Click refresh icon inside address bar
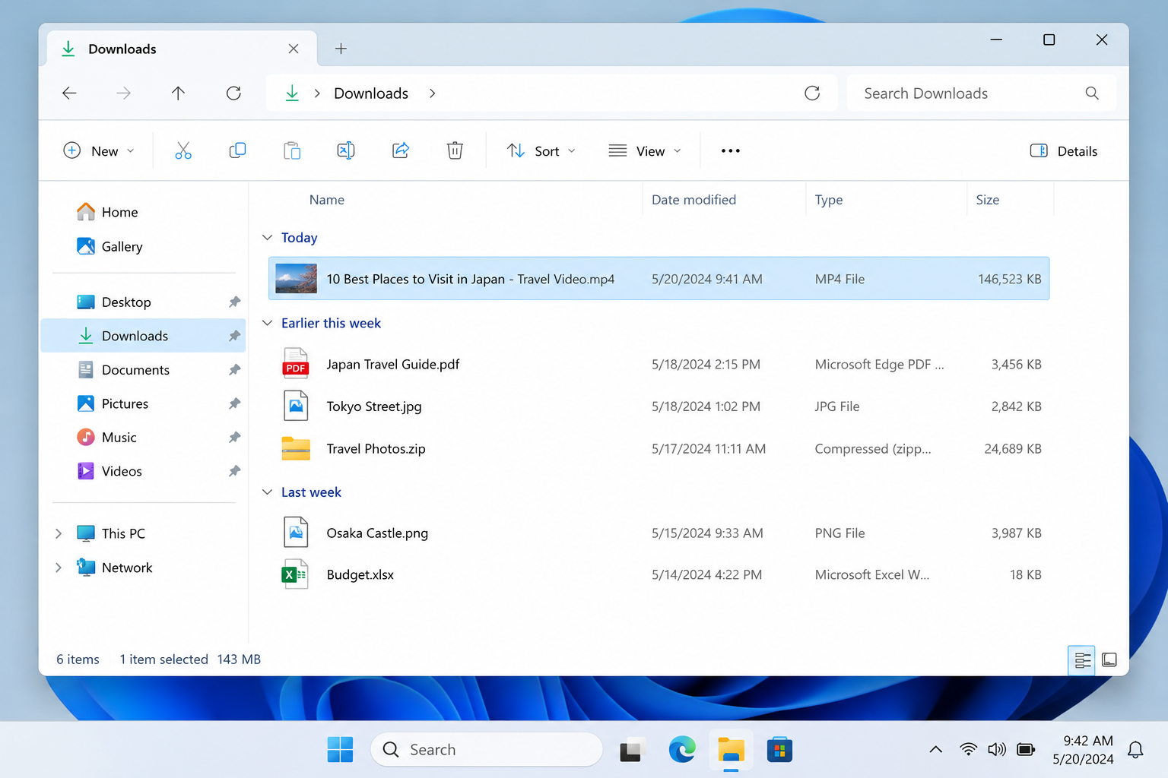 tap(812, 93)
